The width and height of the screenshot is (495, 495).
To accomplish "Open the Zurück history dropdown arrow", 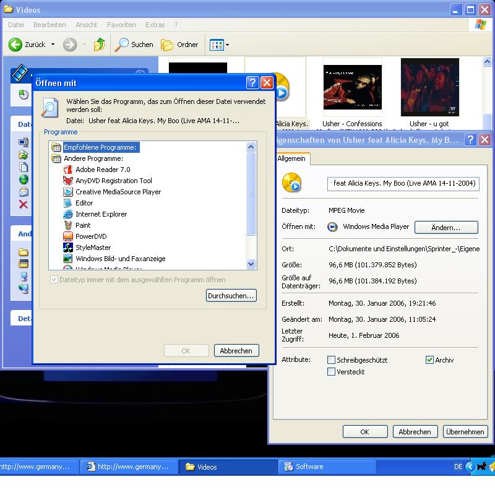I will [x=53, y=45].
